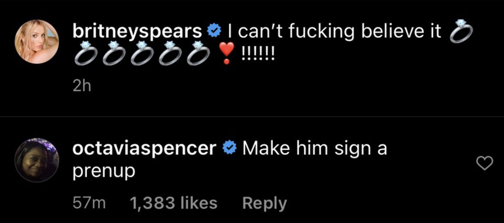Select comment text "Make him sign a"
Screen dimensions: 504x223
314,148
